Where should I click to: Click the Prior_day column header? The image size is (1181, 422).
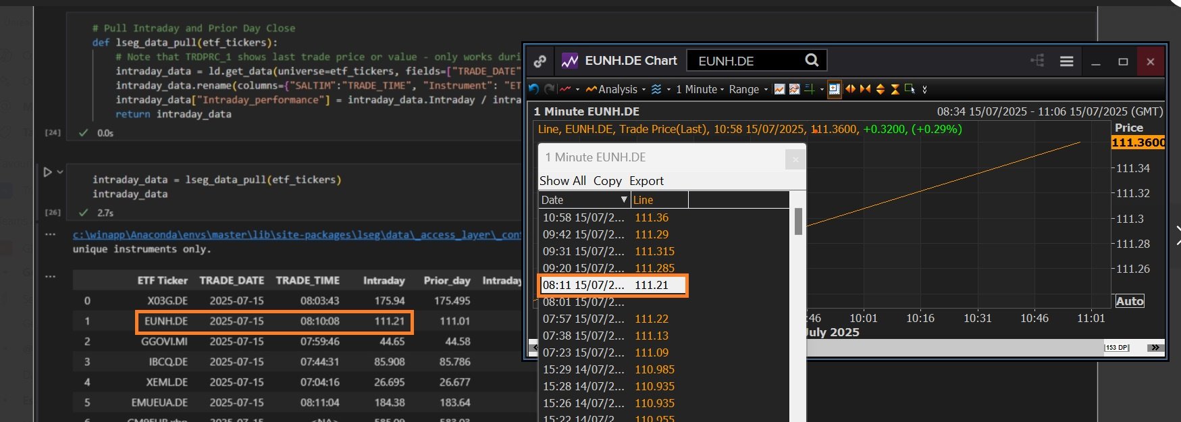coord(447,280)
